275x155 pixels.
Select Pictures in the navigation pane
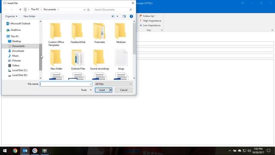click(x=14, y=61)
